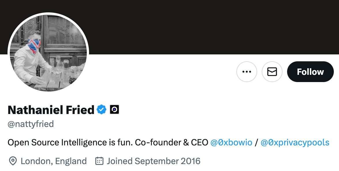Click the blue verified checkmark badge
339x171 pixels.
(x=101, y=110)
